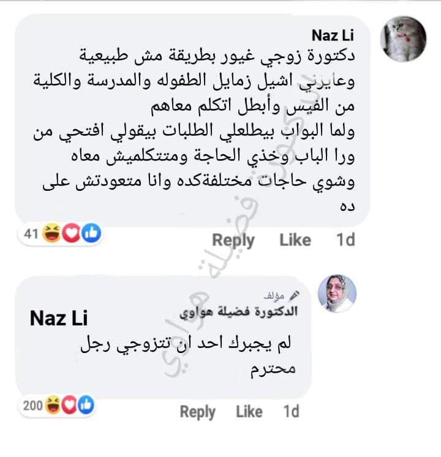Image resolution: width=441 pixels, height=457 pixels.
Task: Open the Naz Li commenter name link
Action: click(x=333, y=35)
